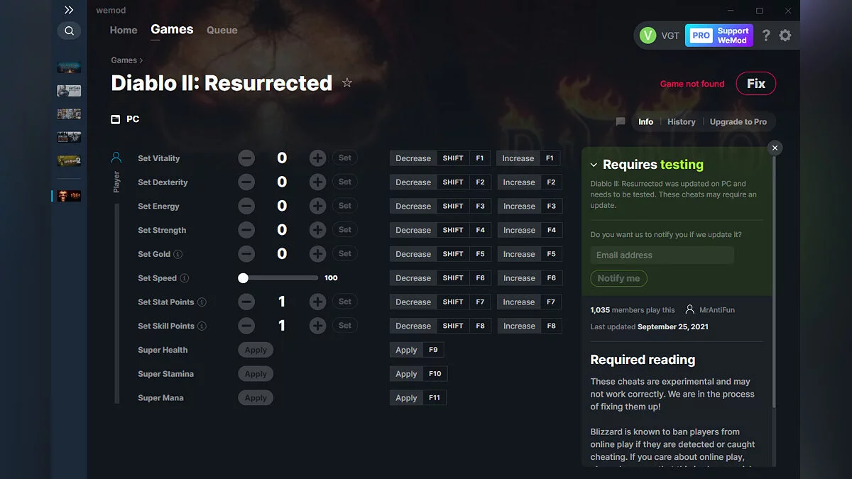Select the Diablo II thumbnail in the sidebar
The width and height of the screenshot is (852, 479).
pos(68,195)
